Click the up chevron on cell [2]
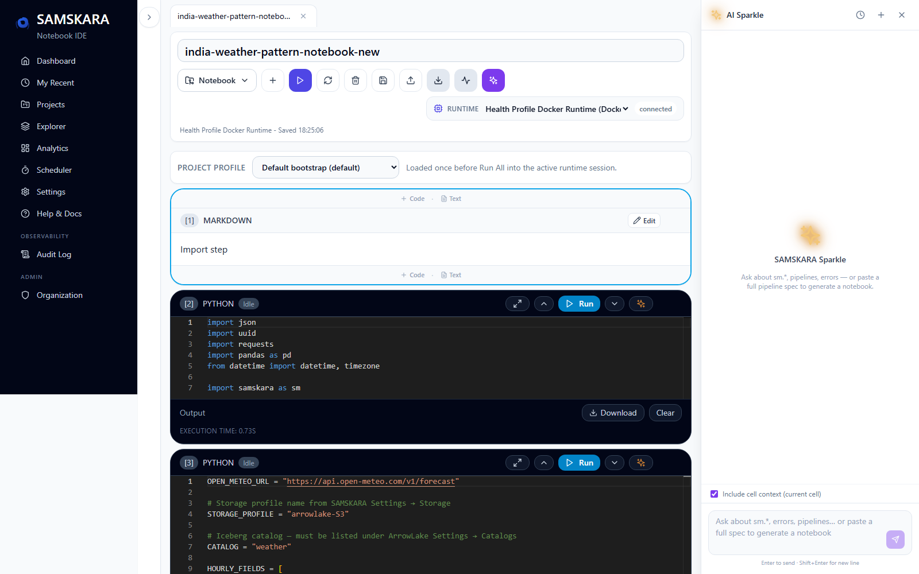 point(544,304)
